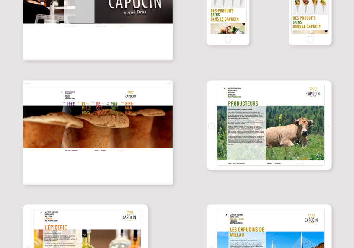Click the Capucin logo on the L'Épicerie tablet

point(129,216)
